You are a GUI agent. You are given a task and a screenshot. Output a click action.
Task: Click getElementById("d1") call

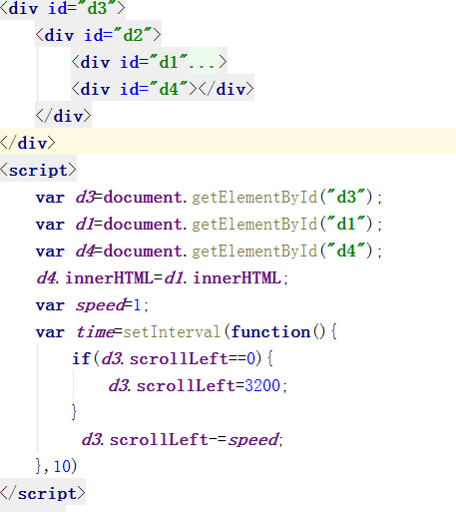point(282,224)
